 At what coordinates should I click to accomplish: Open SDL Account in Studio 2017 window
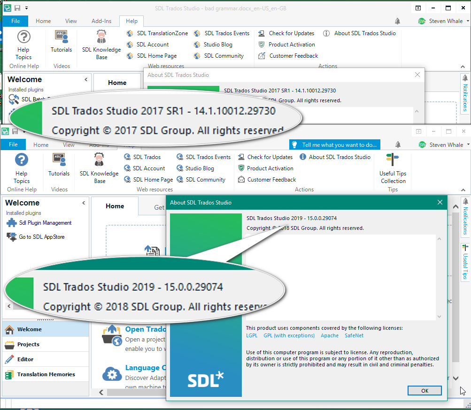click(147, 45)
